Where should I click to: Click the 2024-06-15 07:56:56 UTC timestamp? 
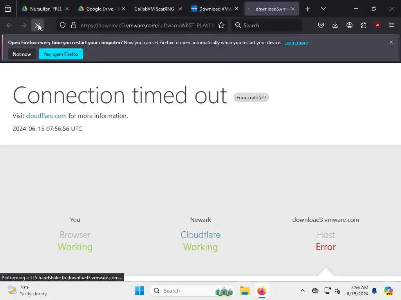pyautogui.click(x=47, y=129)
